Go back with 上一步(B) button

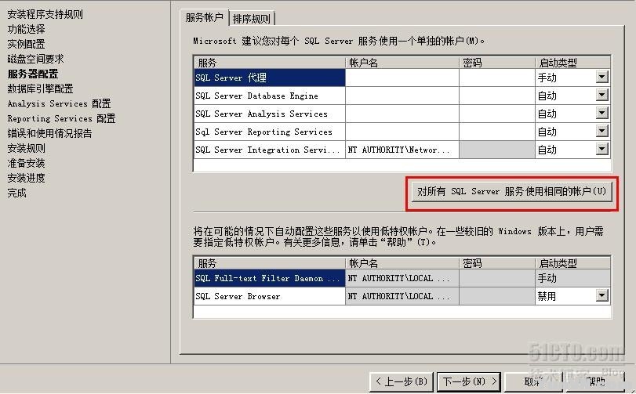click(x=402, y=381)
